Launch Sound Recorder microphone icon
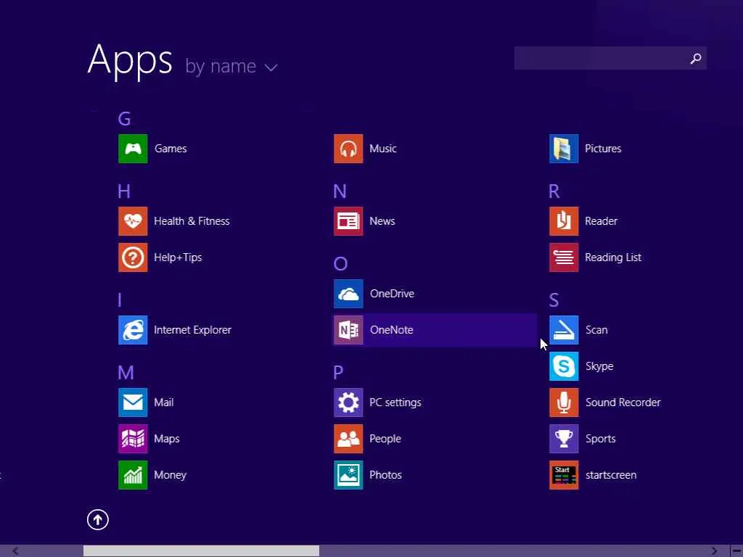The width and height of the screenshot is (743, 557). coord(564,403)
